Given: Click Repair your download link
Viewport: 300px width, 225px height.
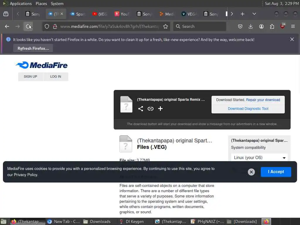Looking at the screenshot, I should [263, 100].
